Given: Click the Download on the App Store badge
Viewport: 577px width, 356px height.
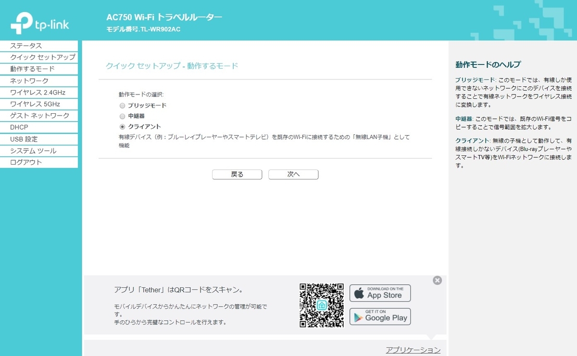Looking at the screenshot, I should 380,293.
